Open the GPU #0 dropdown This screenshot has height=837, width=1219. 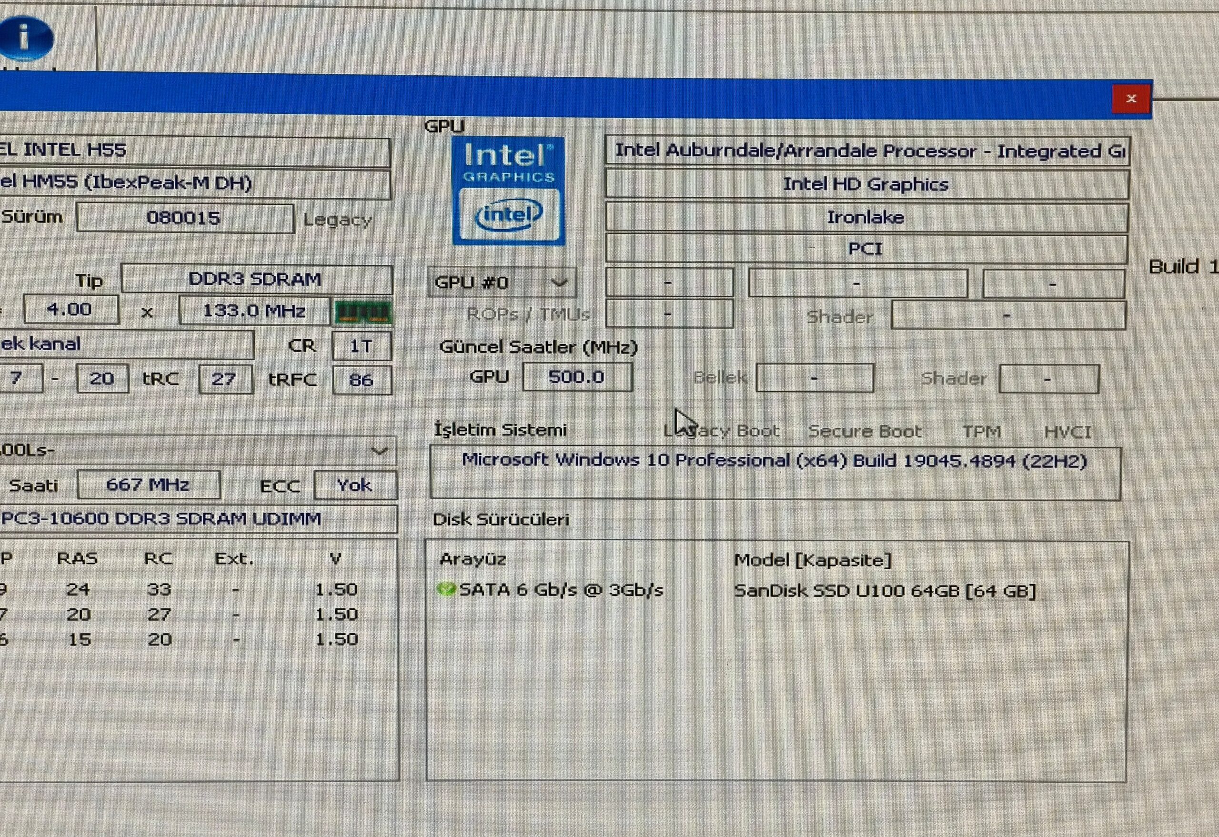(502, 282)
